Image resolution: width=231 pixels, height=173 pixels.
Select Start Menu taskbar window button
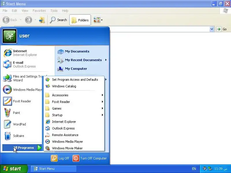[x=54, y=169]
